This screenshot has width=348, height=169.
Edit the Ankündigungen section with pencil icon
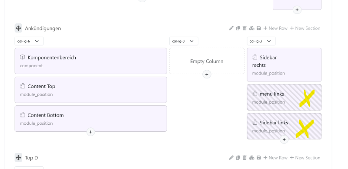231,28
